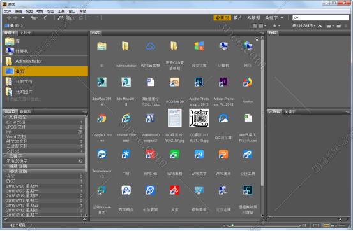Switch to the 胶片 workspace
This screenshot has width=353, height=231.
click(237, 18)
